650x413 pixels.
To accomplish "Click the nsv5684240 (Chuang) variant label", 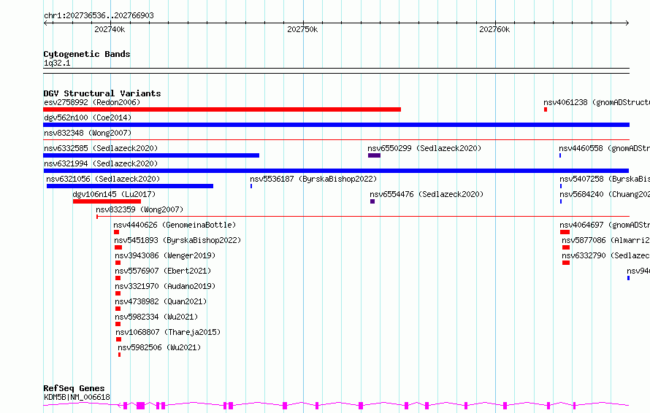I will [605, 194].
